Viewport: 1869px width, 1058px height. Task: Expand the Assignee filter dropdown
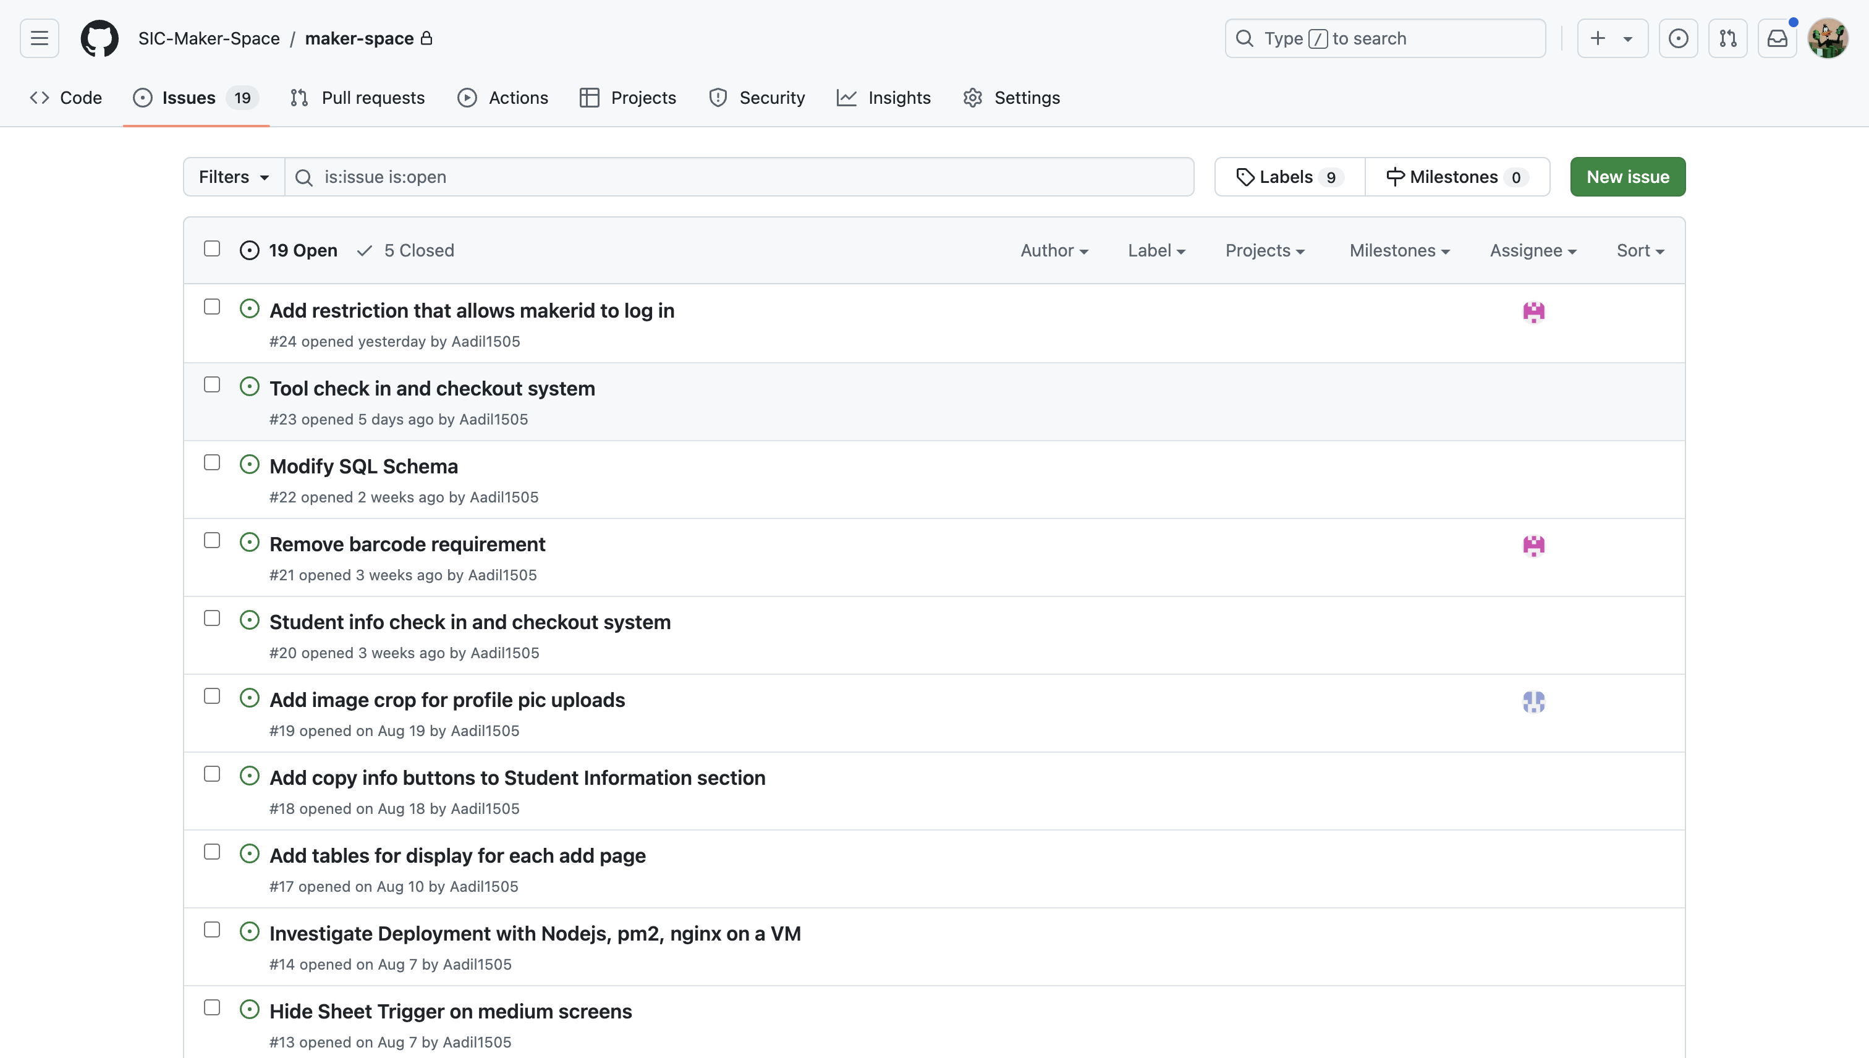tap(1533, 250)
